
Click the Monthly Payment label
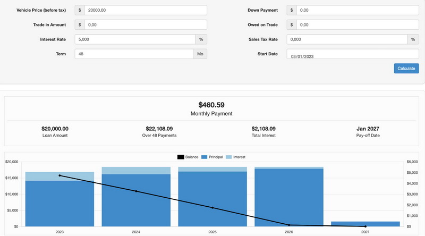tap(211, 114)
